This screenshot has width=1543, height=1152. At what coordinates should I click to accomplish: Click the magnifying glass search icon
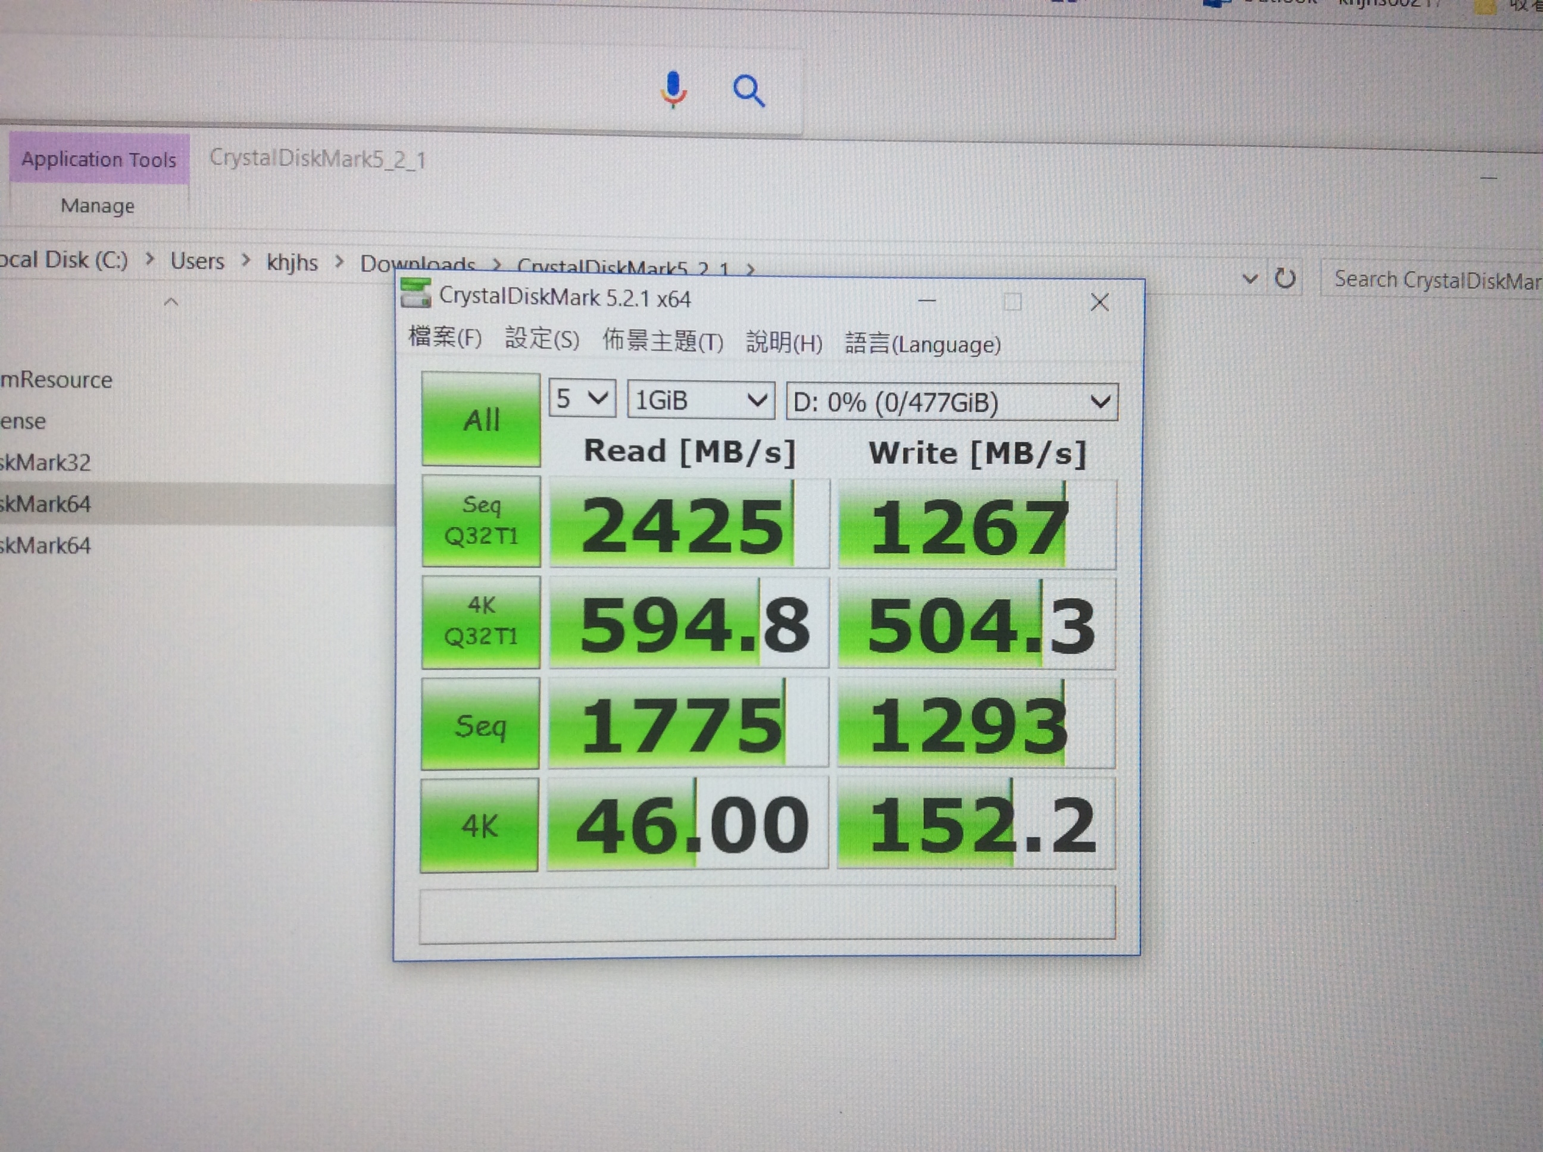pos(748,90)
